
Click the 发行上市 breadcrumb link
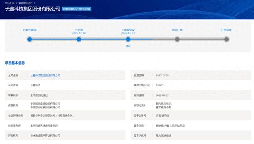click(10, 3)
